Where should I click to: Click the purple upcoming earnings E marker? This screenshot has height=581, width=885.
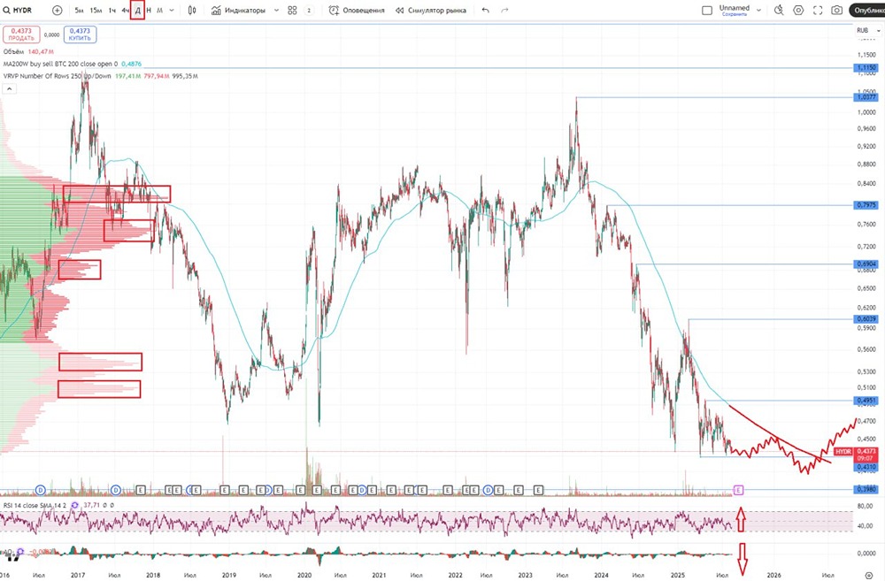(x=738, y=490)
